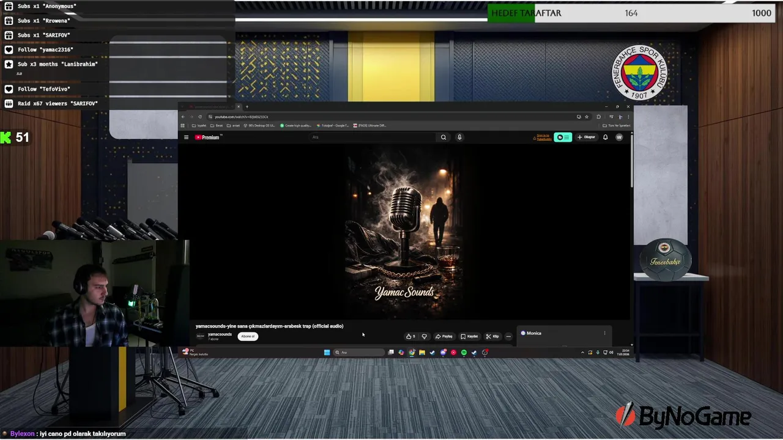This screenshot has height=440, width=783.
Task: Close the current YouTube tab
Action: click(x=239, y=106)
